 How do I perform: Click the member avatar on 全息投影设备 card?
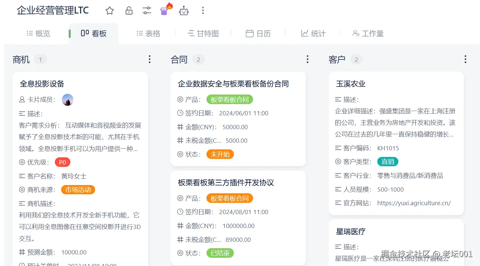point(67,99)
